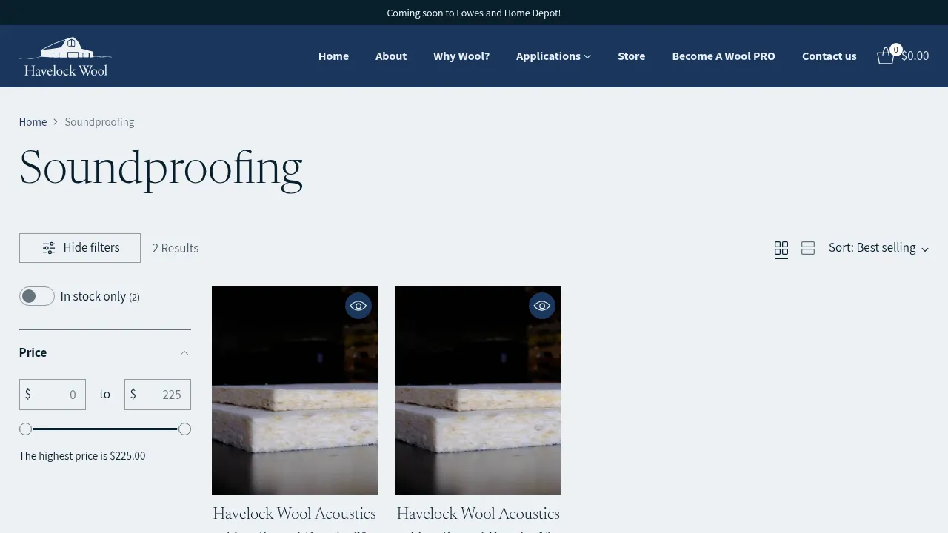
Task: Open Sort: Best selling dropdown
Action: click(878, 248)
